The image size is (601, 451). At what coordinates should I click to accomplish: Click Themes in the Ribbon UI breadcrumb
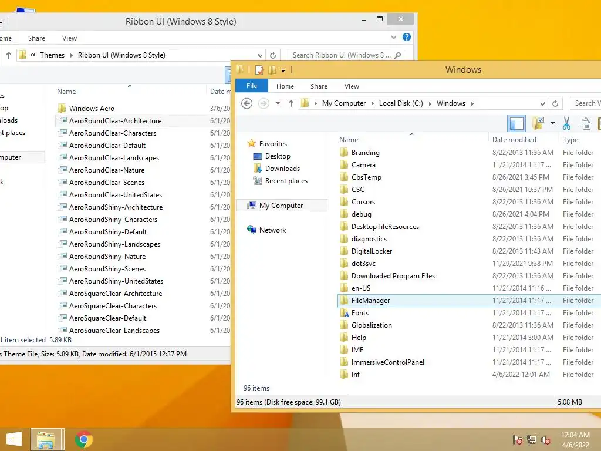coord(52,55)
